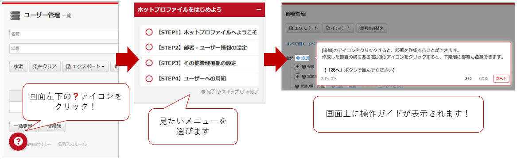
Task: Open 【STEP4】ユーザーへの周知 menu item
Action: (x=199, y=78)
